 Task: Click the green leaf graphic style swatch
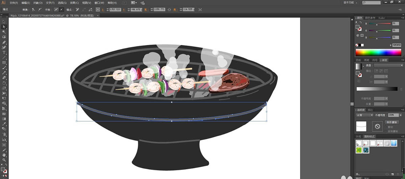pos(359,150)
